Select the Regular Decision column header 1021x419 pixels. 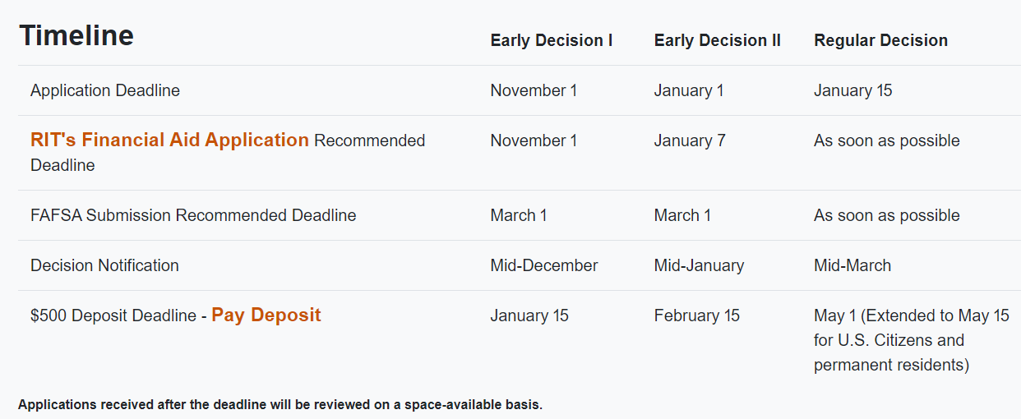click(x=880, y=40)
